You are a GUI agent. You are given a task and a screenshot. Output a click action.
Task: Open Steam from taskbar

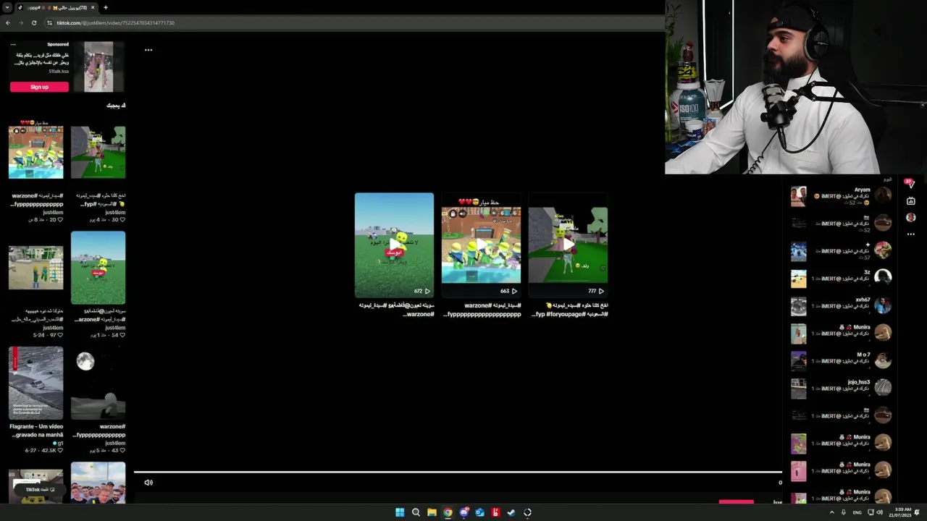point(511,512)
